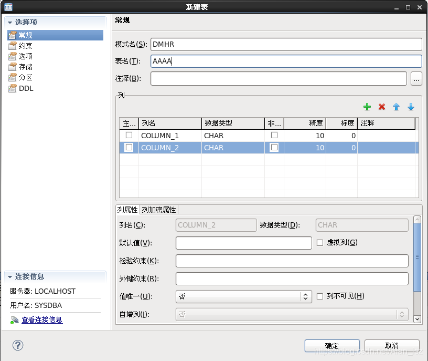Viewport: 428px width, 361px height.
Task: Toggle primary key checkbox for COLUMN_1
Action: point(129,135)
